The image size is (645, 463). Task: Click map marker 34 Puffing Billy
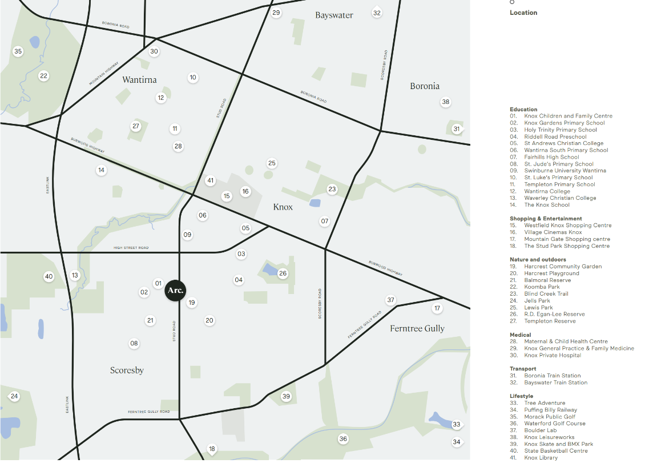click(457, 442)
